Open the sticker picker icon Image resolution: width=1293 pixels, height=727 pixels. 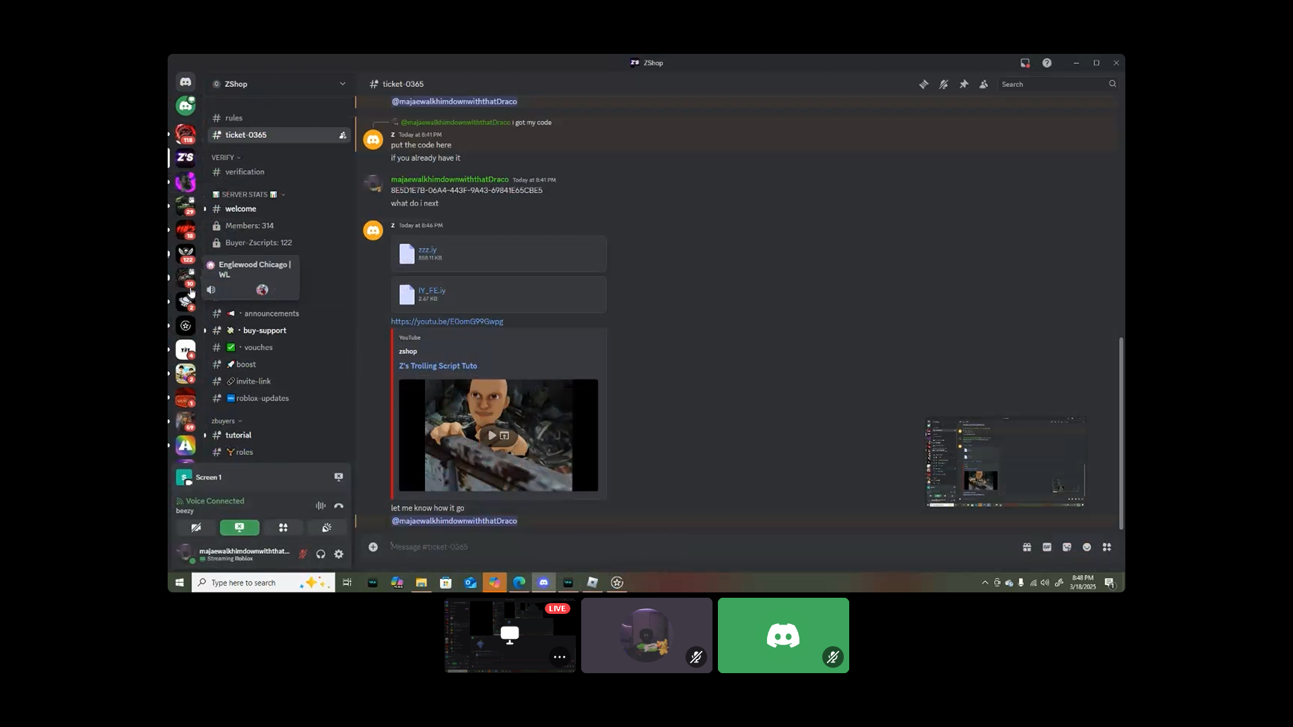(1067, 547)
